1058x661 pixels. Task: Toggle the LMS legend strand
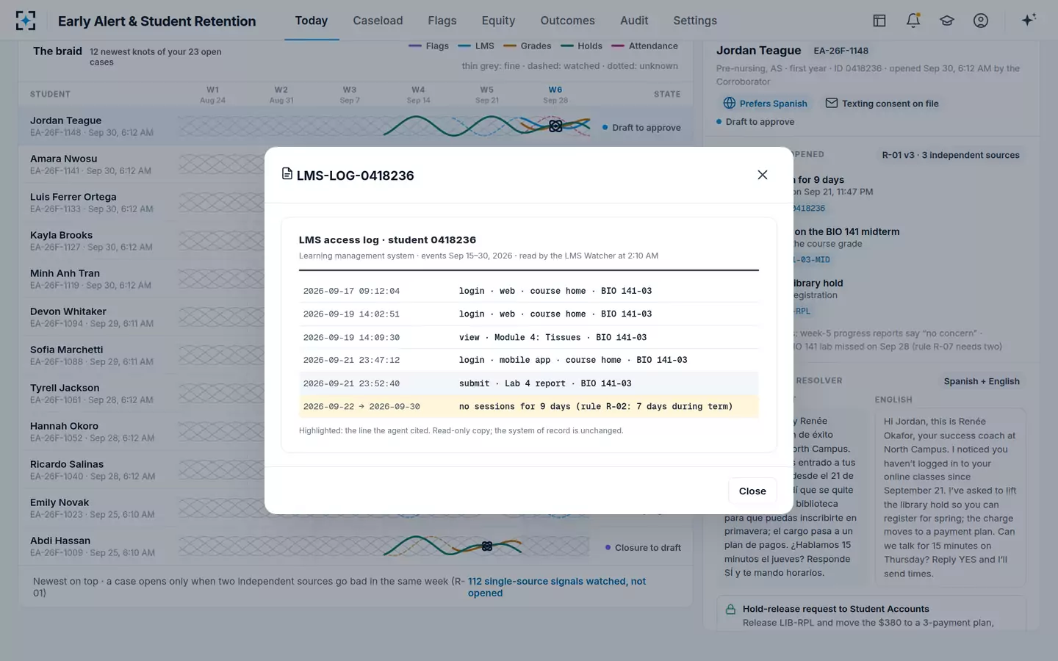(476, 46)
